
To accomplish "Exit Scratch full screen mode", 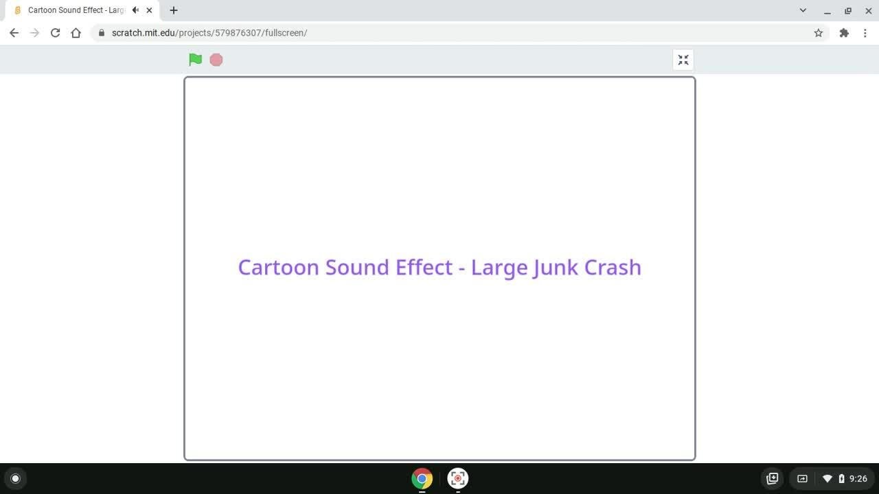I will point(683,60).
